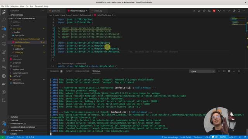Image resolution: width=248 pixels, height=139 pixels.
Task: Switch to OUTPUT panel tab
Action: (69, 71)
